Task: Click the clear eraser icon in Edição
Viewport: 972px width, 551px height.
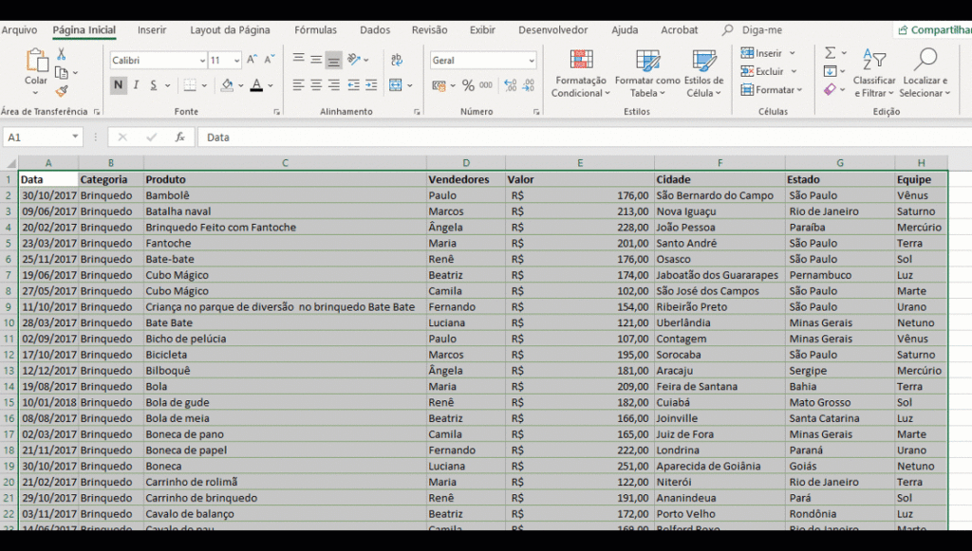Action: [830, 90]
